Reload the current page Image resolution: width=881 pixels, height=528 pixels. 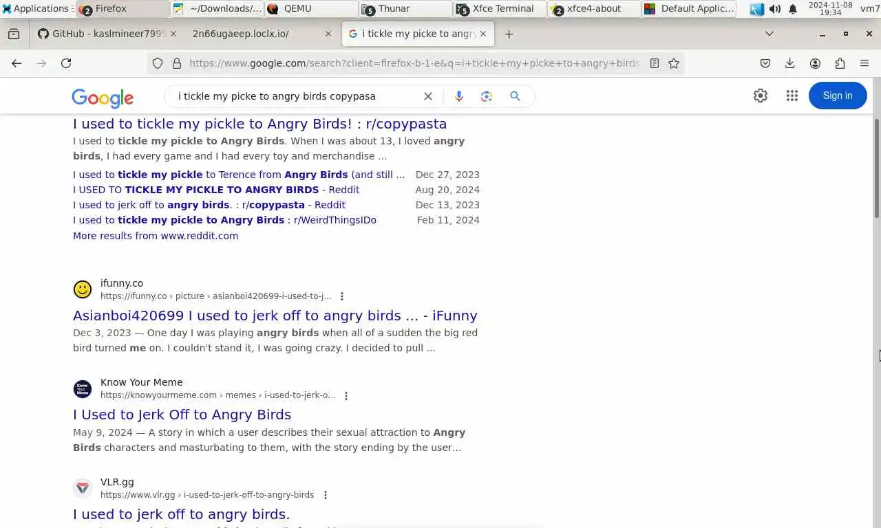[66, 63]
